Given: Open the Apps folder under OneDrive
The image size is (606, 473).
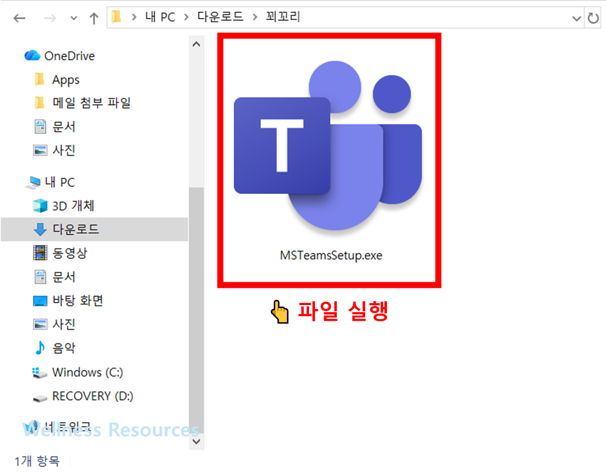Looking at the screenshot, I should [x=66, y=80].
